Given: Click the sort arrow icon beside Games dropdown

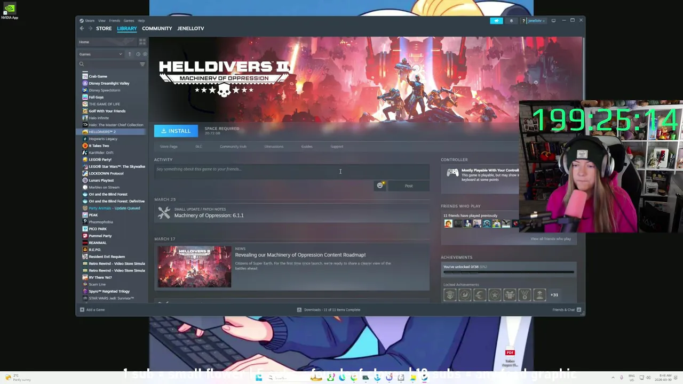Looking at the screenshot, I should tap(130, 54).
